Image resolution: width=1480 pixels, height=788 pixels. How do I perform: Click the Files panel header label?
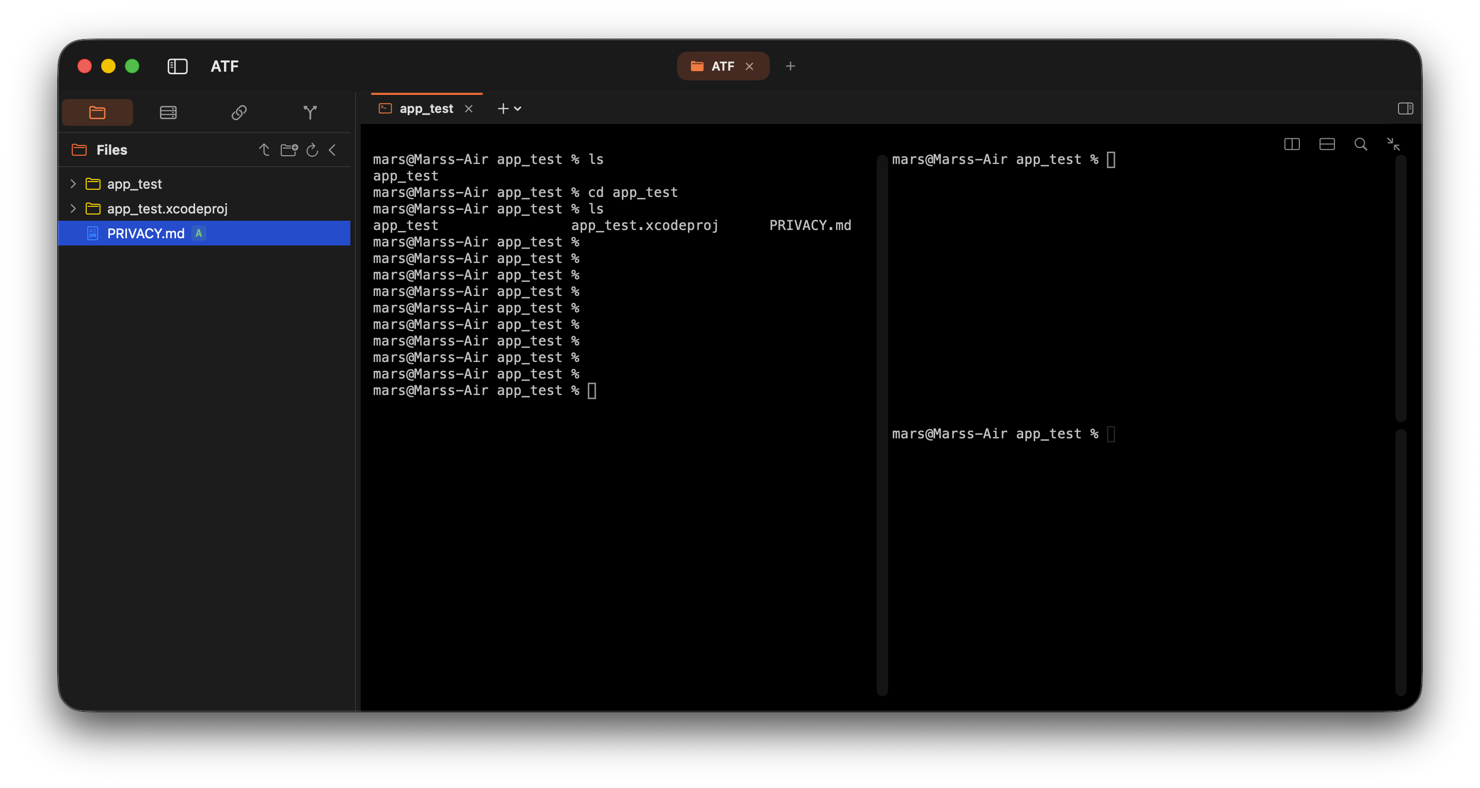(111, 150)
